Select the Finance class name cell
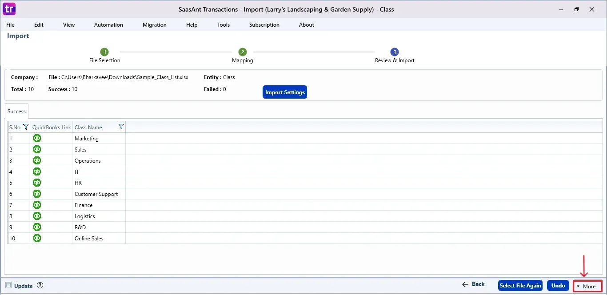 pos(99,205)
